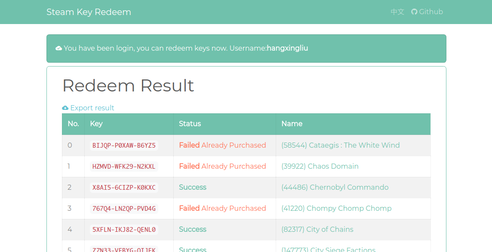Screen dimensions: 492x252
Task: Click the Redeem Result heading
Action: [x=128, y=85]
